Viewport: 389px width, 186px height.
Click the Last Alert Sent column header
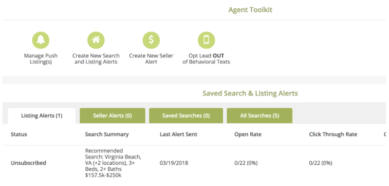click(x=179, y=134)
